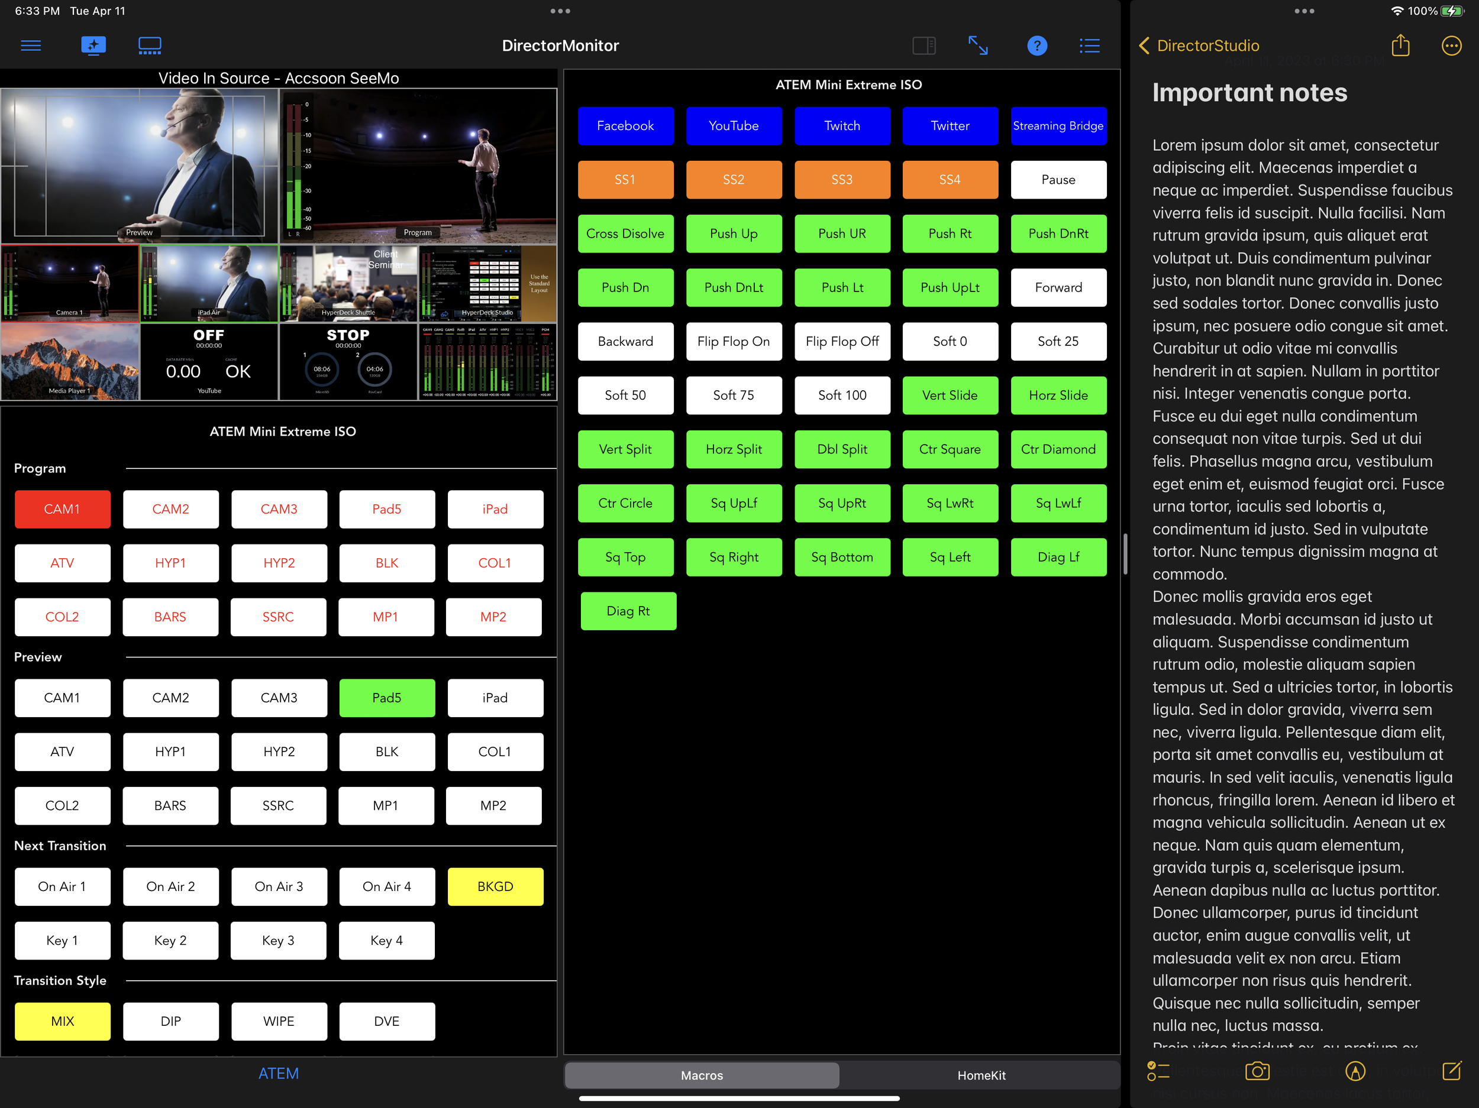Go back to DirectorStudio folder
This screenshot has height=1108, width=1479.
[1198, 46]
